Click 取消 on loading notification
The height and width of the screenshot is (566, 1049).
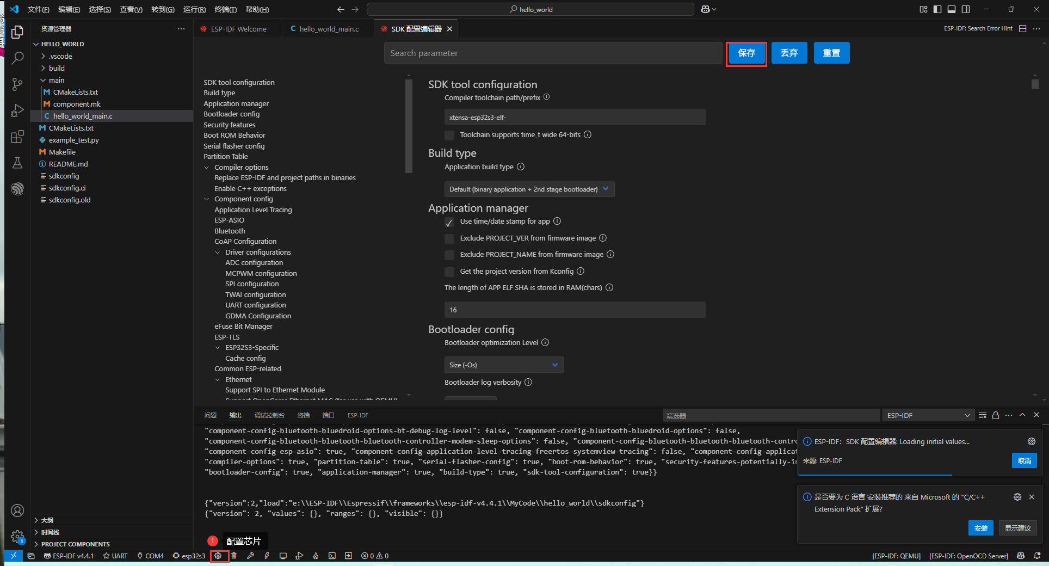click(x=1025, y=460)
